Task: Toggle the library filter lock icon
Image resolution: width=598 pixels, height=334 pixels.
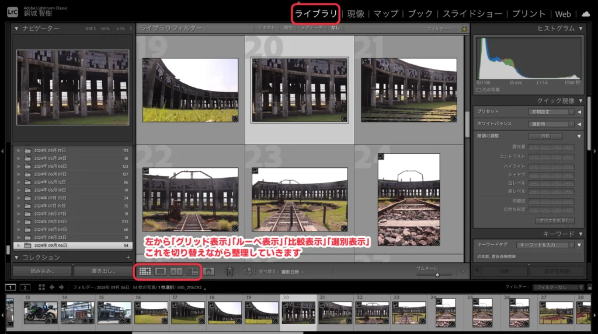Action: tap(464, 28)
